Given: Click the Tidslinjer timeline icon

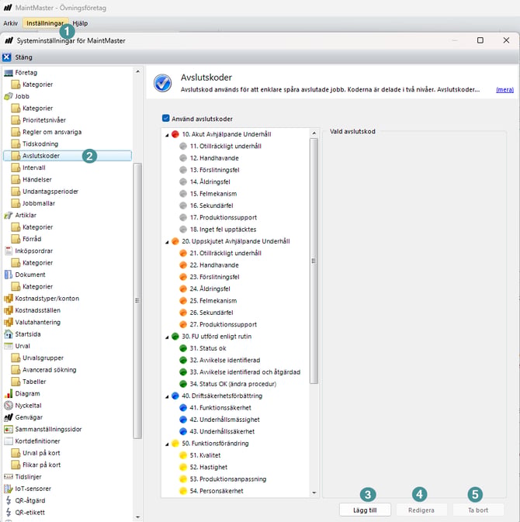Looking at the screenshot, I should [9, 477].
